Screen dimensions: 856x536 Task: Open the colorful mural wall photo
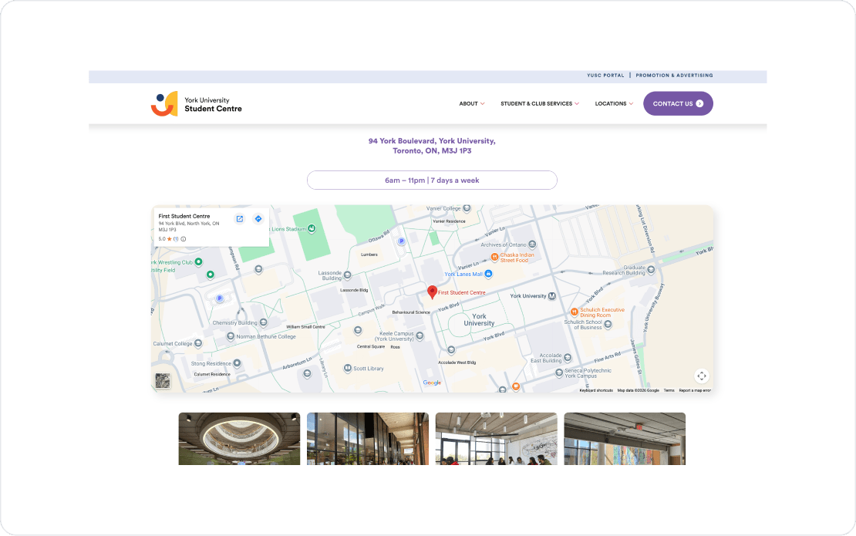[625, 439]
